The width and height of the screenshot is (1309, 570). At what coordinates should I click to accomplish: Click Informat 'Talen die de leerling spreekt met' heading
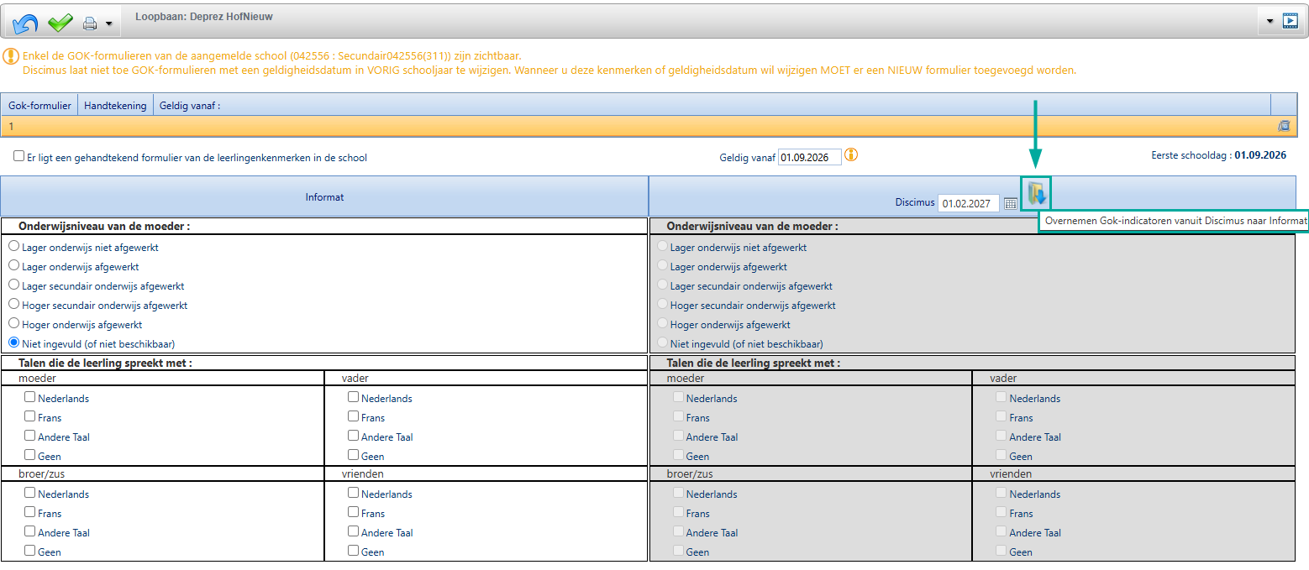coord(106,363)
